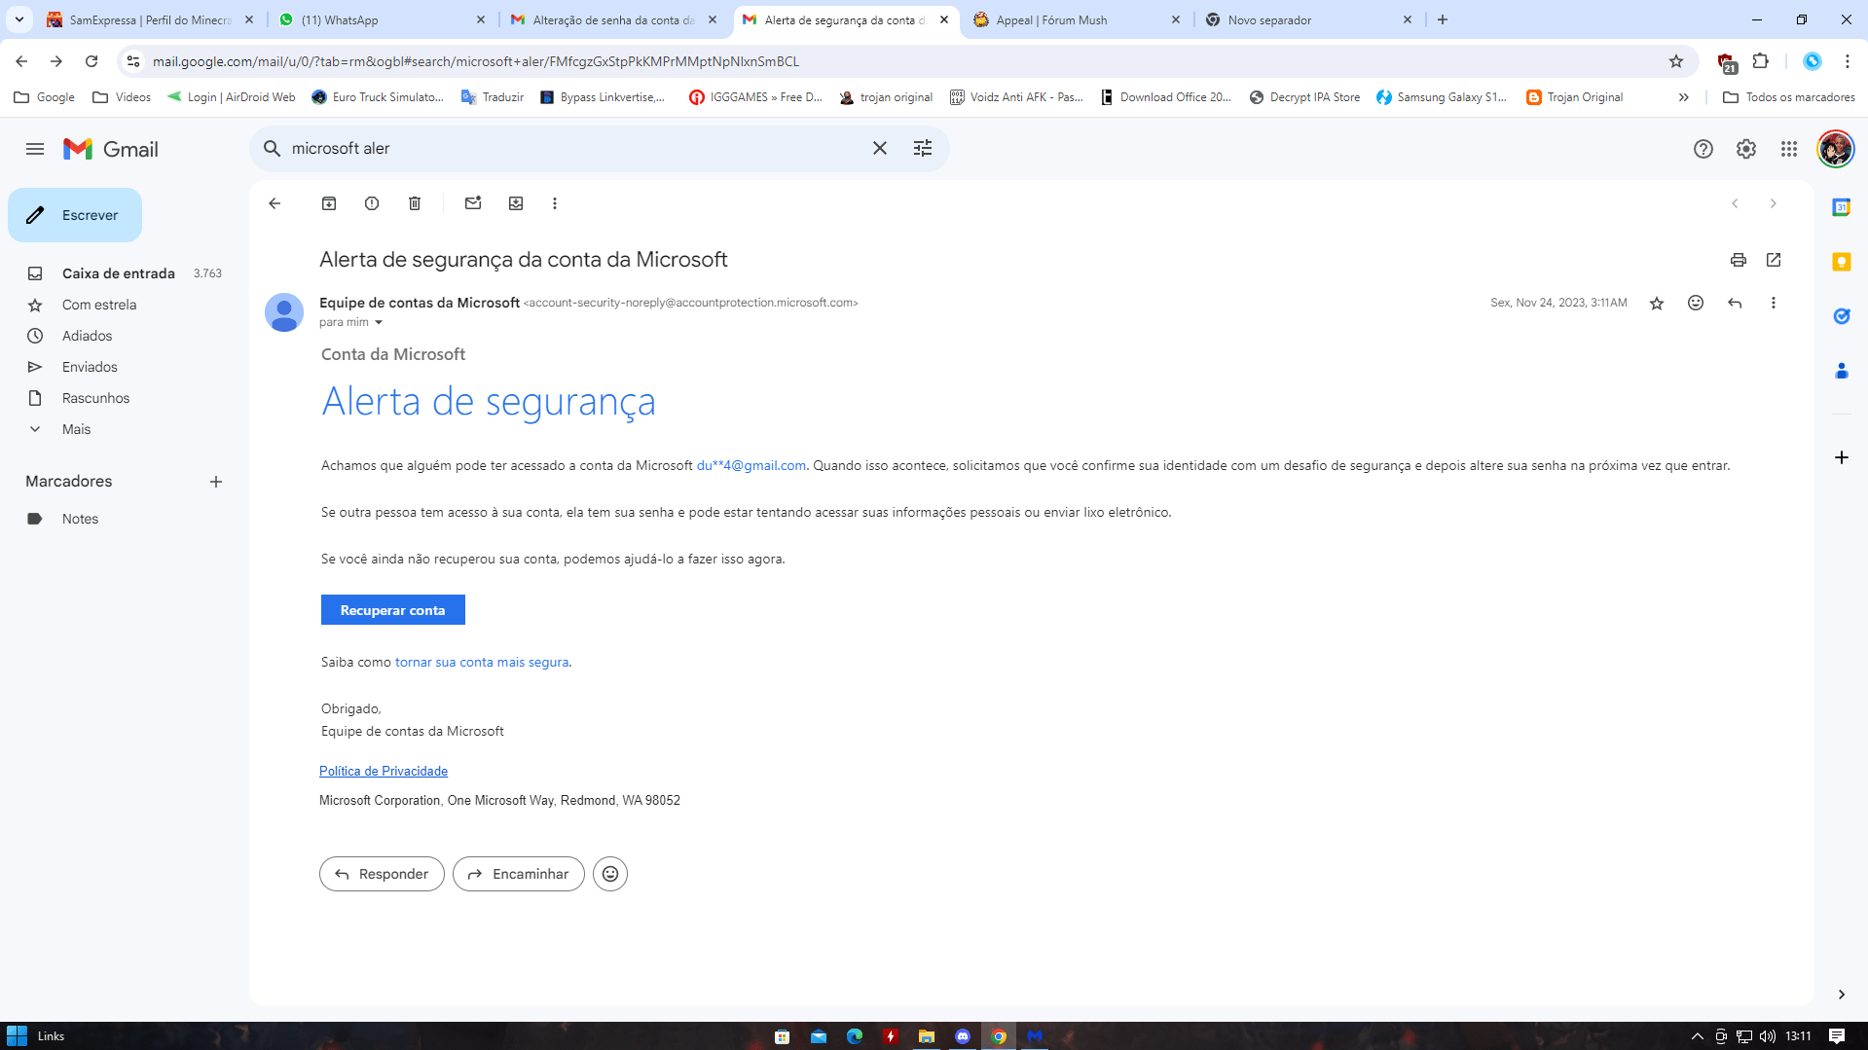The image size is (1868, 1050).
Task: Open the tab search dropdown
Action: coord(19,19)
